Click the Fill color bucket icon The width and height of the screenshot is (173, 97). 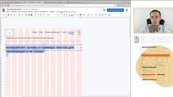tap(36, 15)
